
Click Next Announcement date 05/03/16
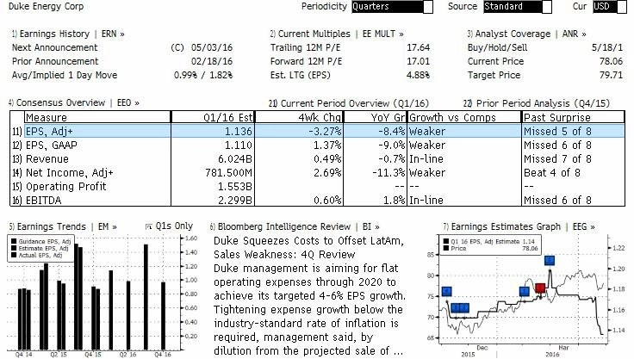click(212, 47)
